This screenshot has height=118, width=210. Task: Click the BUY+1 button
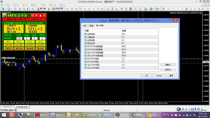pos(13,29)
